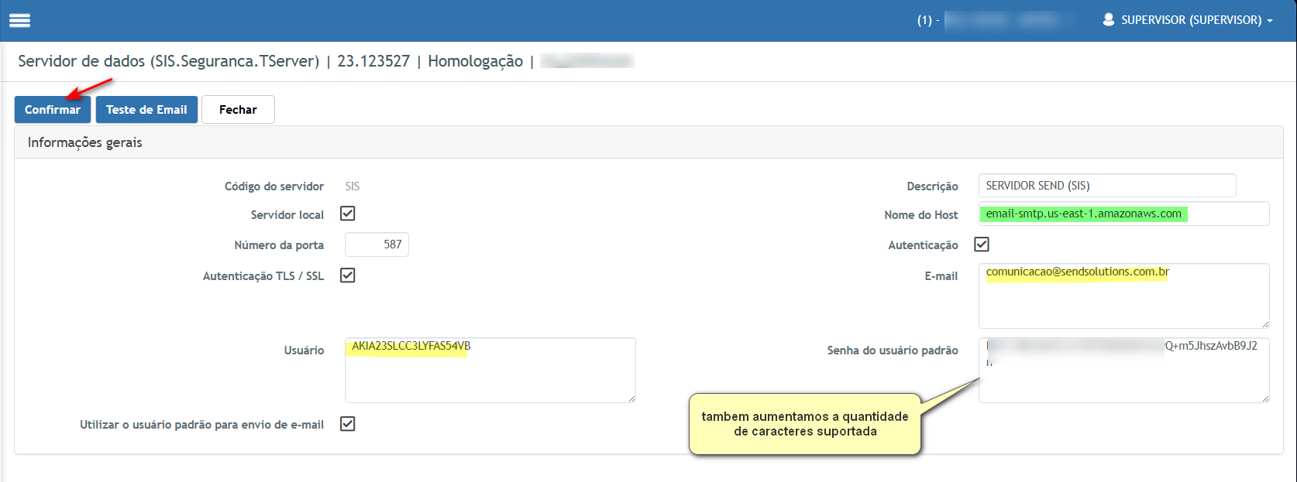Click the Teste de Email button
The image size is (1297, 482).
(x=146, y=110)
